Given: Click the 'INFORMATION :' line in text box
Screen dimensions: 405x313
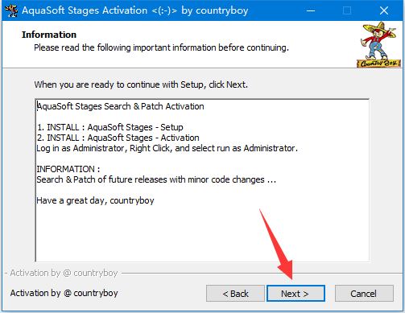Looking at the screenshot, I should [68, 169].
